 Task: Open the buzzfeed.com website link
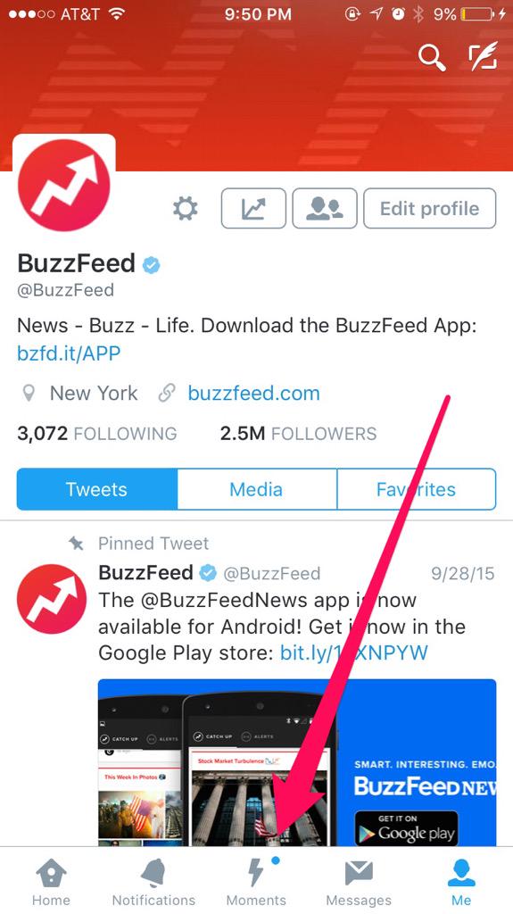click(x=253, y=394)
